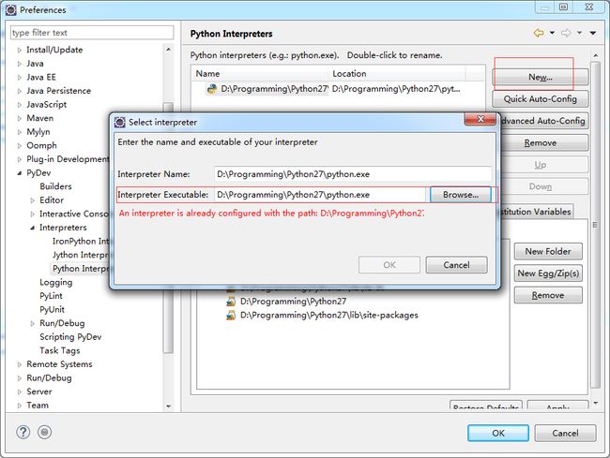This screenshot has height=458, width=610.
Task: Click Advanced Auto-Config button
Action: pos(543,121)
